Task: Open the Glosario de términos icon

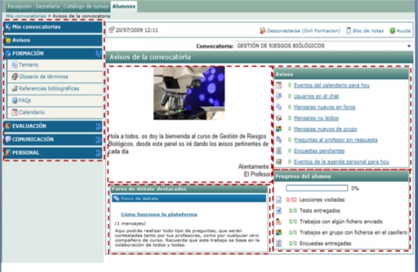Action: pos(15,77)
